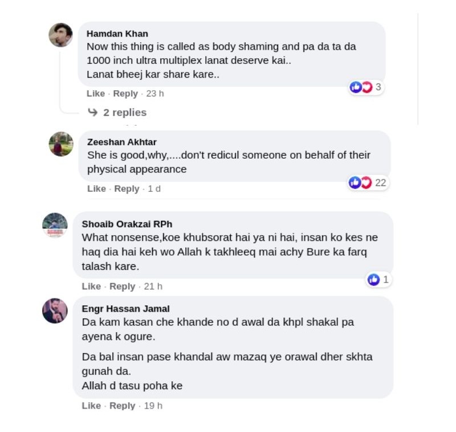The width and height of the screenshot is (456, 432).
Task: Reply to Hamdan Khan's comment
Action: tap(125, 94)
